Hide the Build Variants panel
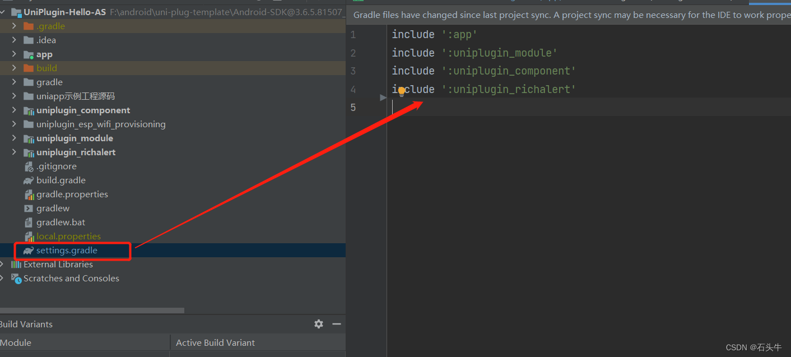Viewport: 791px width, 357px height. click(x=337, y=324)
